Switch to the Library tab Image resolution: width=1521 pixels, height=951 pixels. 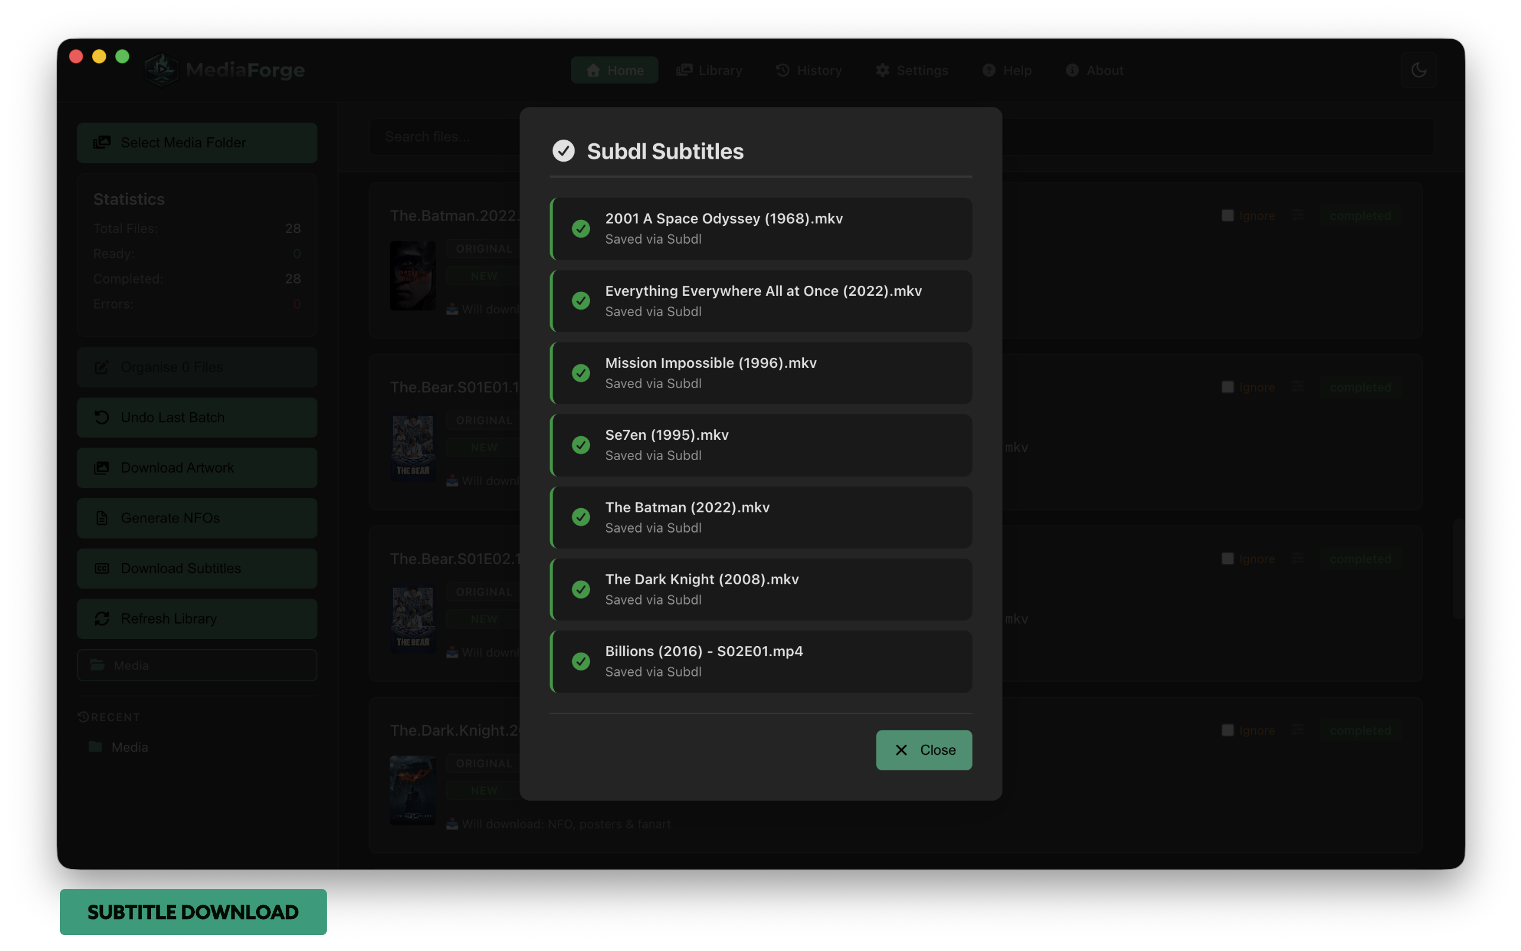pyautogui.click(x=709, y=70)
